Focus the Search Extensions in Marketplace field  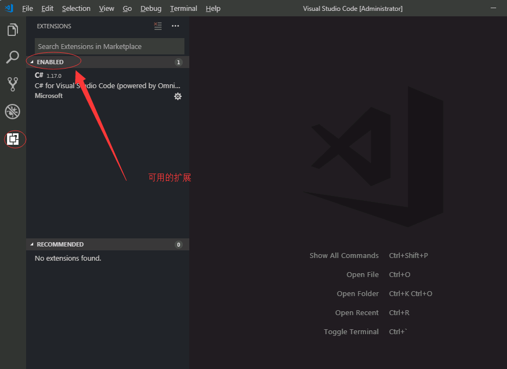[109, 46]
